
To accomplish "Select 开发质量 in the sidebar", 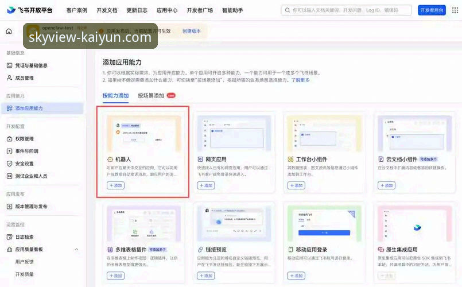I will [25, 274].
